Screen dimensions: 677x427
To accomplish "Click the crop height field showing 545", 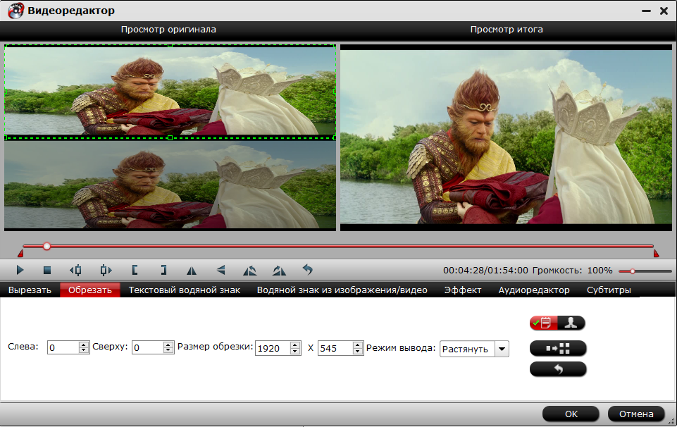I will pos(335,348).
